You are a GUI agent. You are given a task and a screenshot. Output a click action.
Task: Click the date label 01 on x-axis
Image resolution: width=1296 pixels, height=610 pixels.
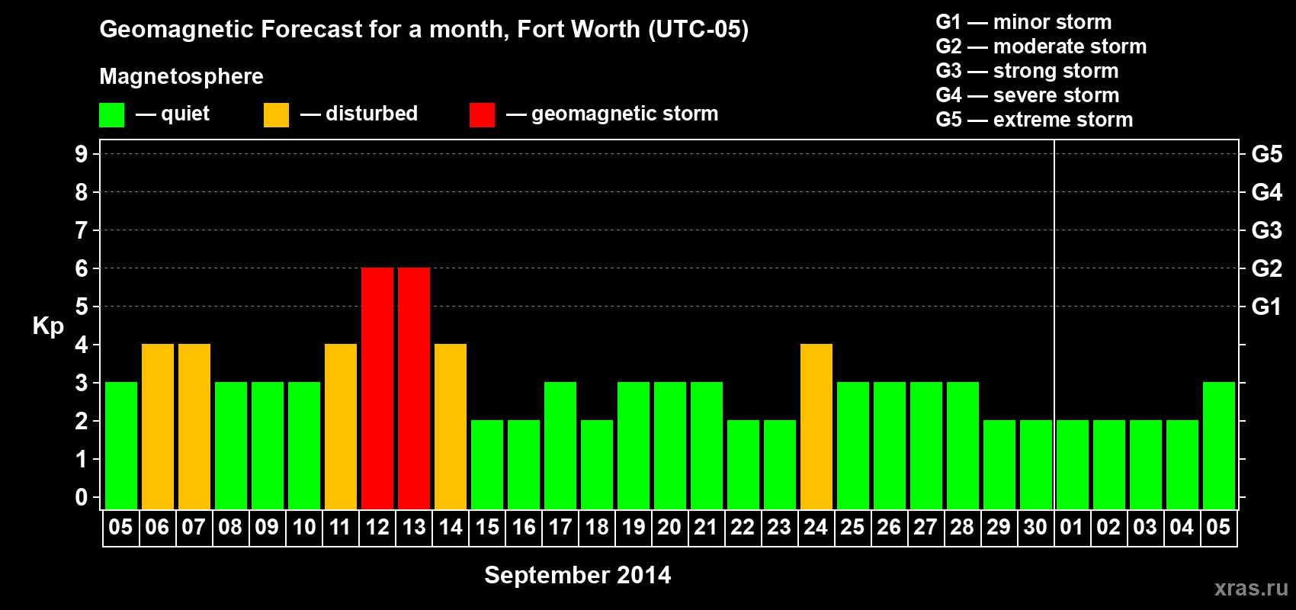pyautogui.click(x=1072, y=528)
